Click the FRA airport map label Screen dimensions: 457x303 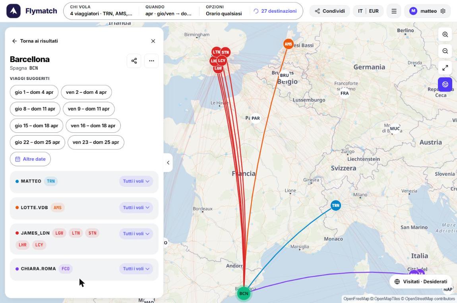coord(345,93)
